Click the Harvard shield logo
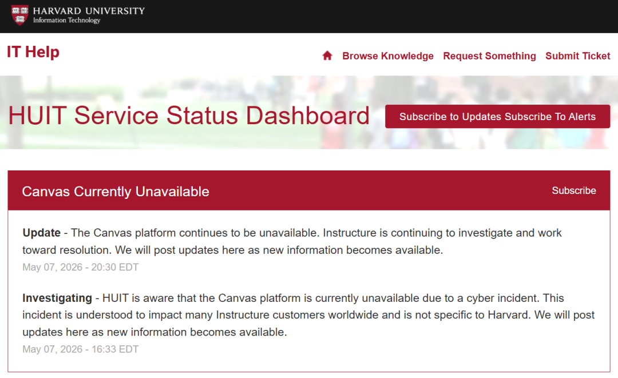Viewport: 618px width, 378px height. coord(19,15)
